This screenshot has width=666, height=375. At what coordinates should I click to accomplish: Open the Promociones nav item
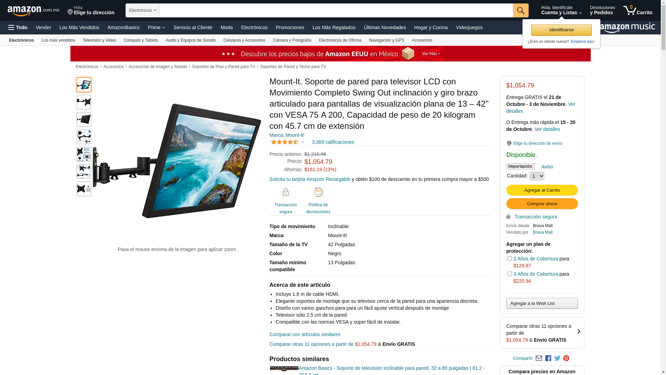point(290,27)
